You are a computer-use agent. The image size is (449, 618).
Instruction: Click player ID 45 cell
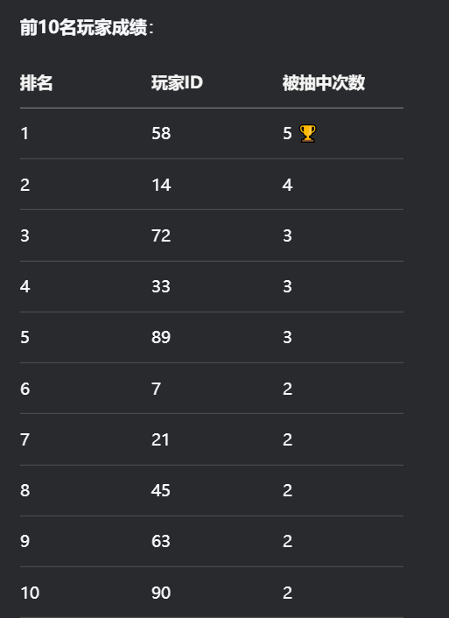(161, 491)
